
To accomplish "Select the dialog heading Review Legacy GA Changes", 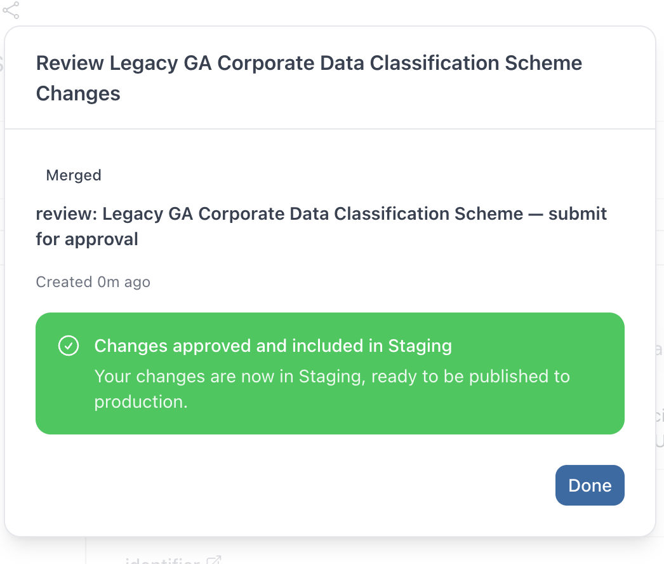I will pyautogui.click(x=309, y=77).
